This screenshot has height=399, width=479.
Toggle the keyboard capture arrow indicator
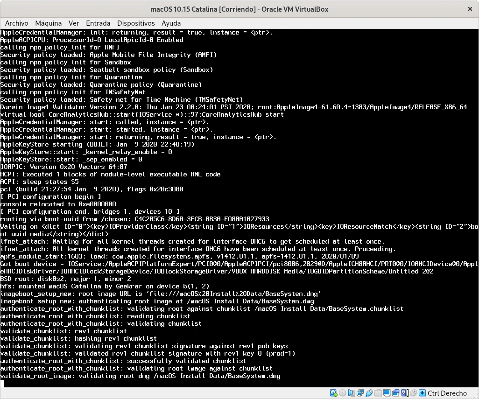click(423, 393)
